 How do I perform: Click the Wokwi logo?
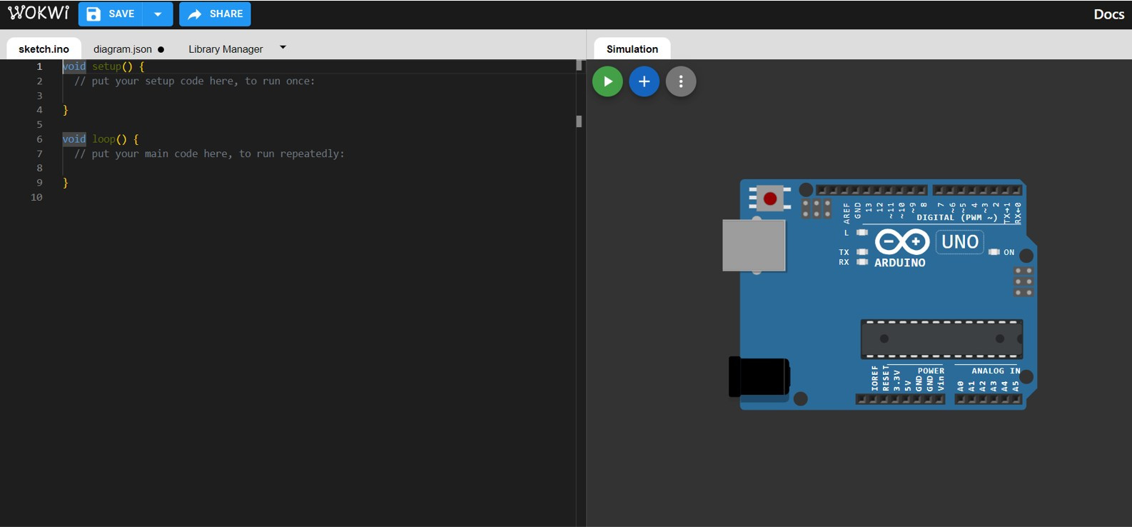[x=39, y=14]
